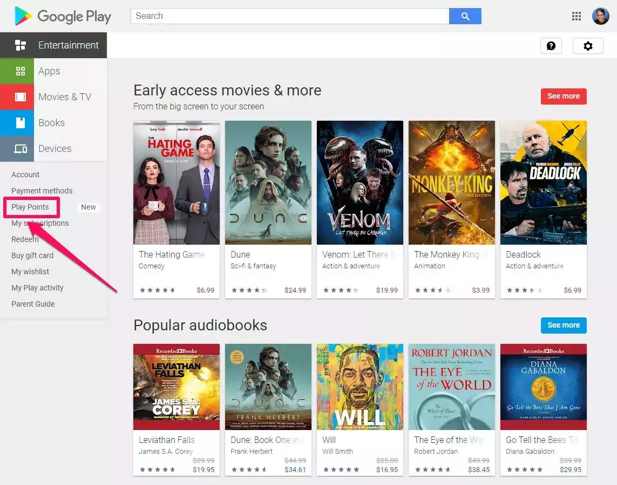Click See more for early access movies

[x=563, y=96]
